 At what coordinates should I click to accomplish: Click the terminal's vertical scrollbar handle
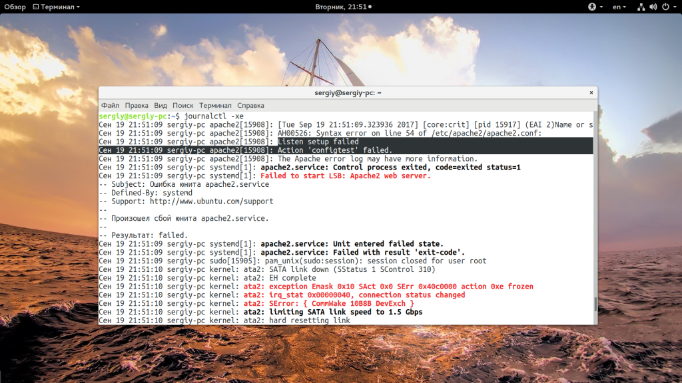595,307
